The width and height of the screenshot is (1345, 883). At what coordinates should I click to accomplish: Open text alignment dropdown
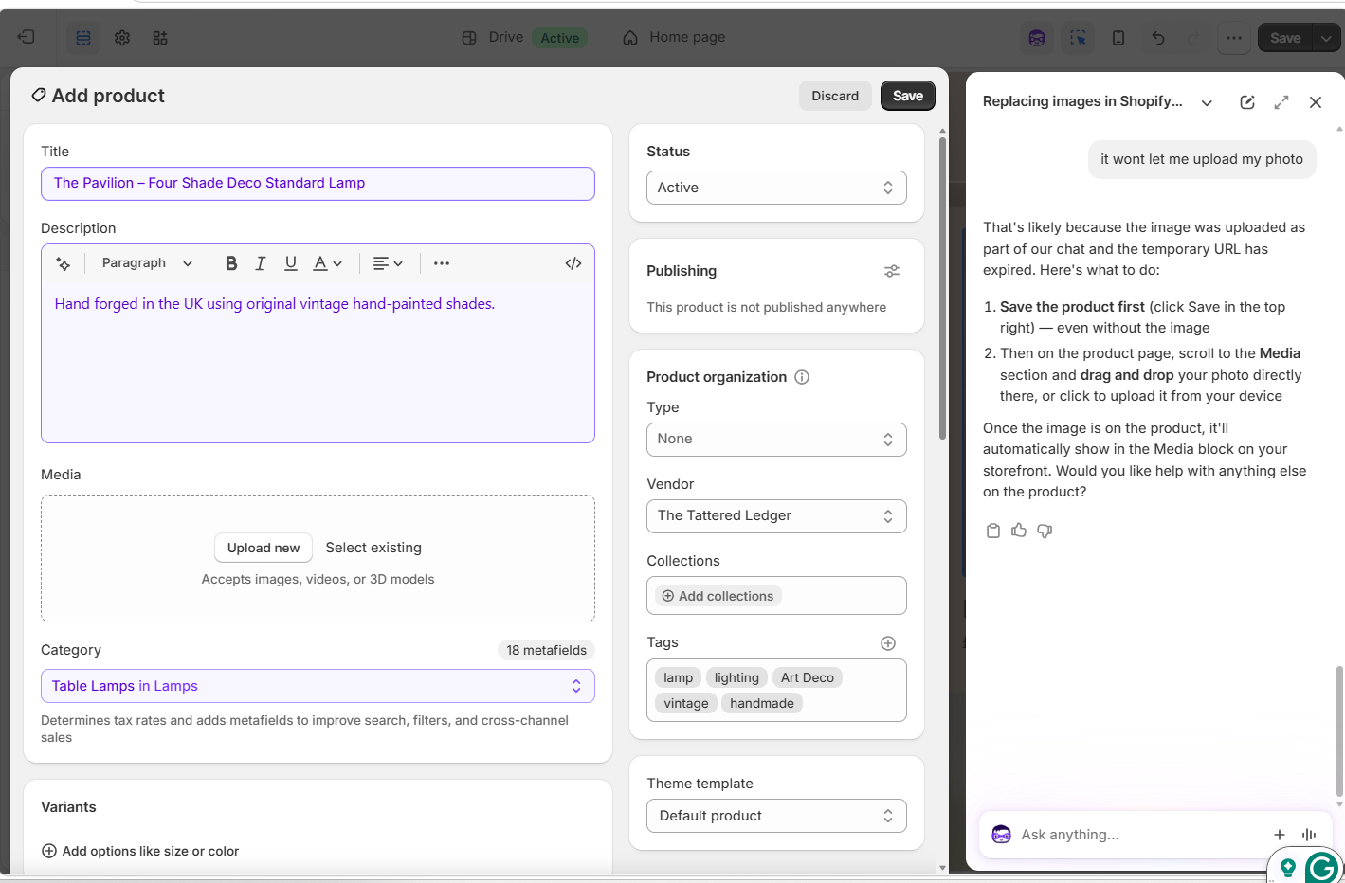pos(388,263)
